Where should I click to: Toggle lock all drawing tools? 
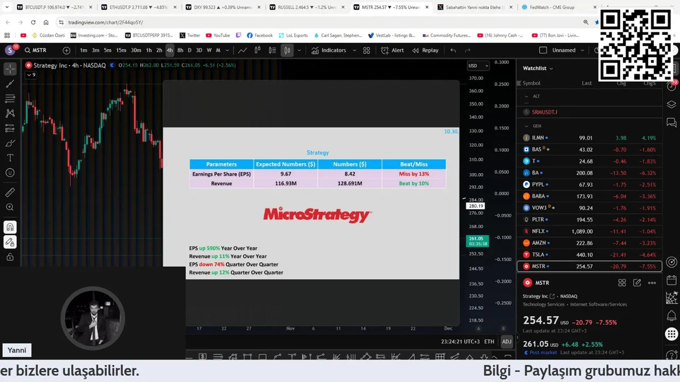pos(10,257)
